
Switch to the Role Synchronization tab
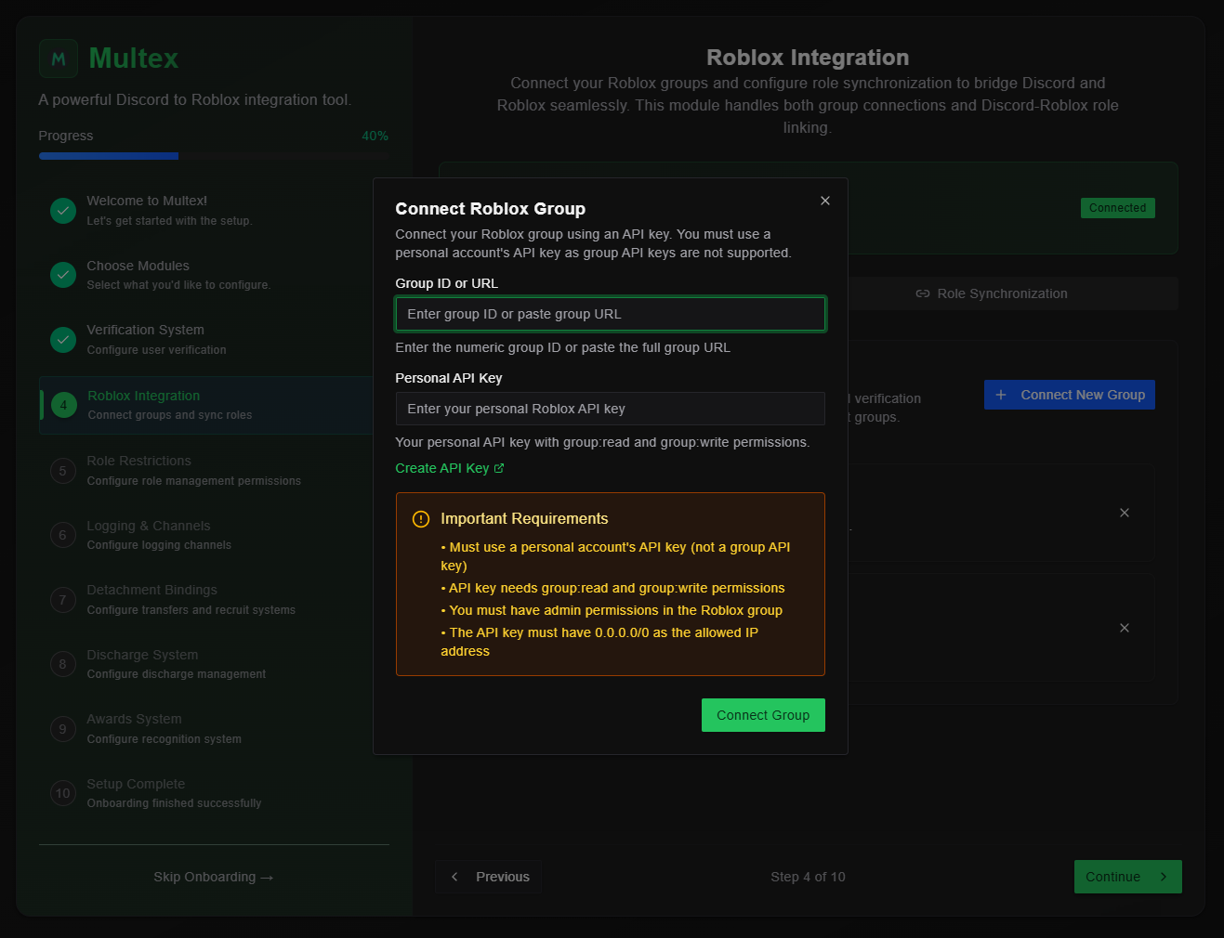point(992,293)
